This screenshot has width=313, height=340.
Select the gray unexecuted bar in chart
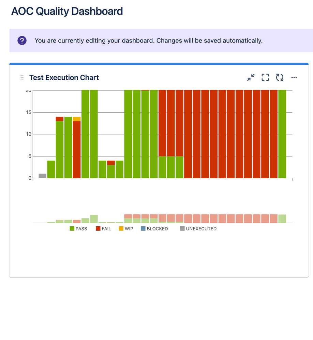pyautogui.click(x=43, y=176)
